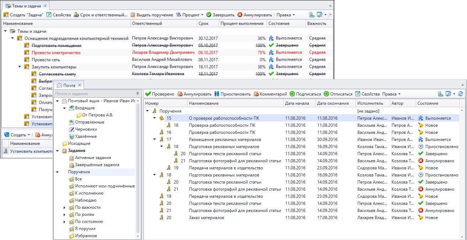Select Размещение рекламных материалов row
Screen dimensions: 467x240
tap(302, 140)
